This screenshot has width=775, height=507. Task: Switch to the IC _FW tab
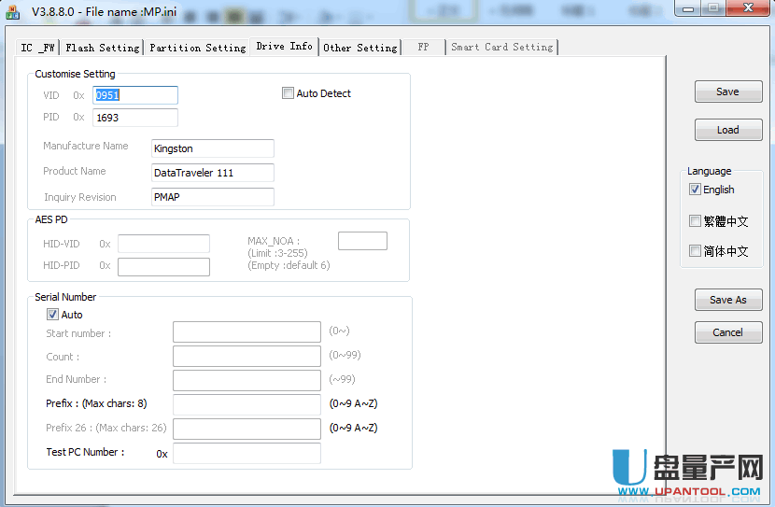[38, 48]
